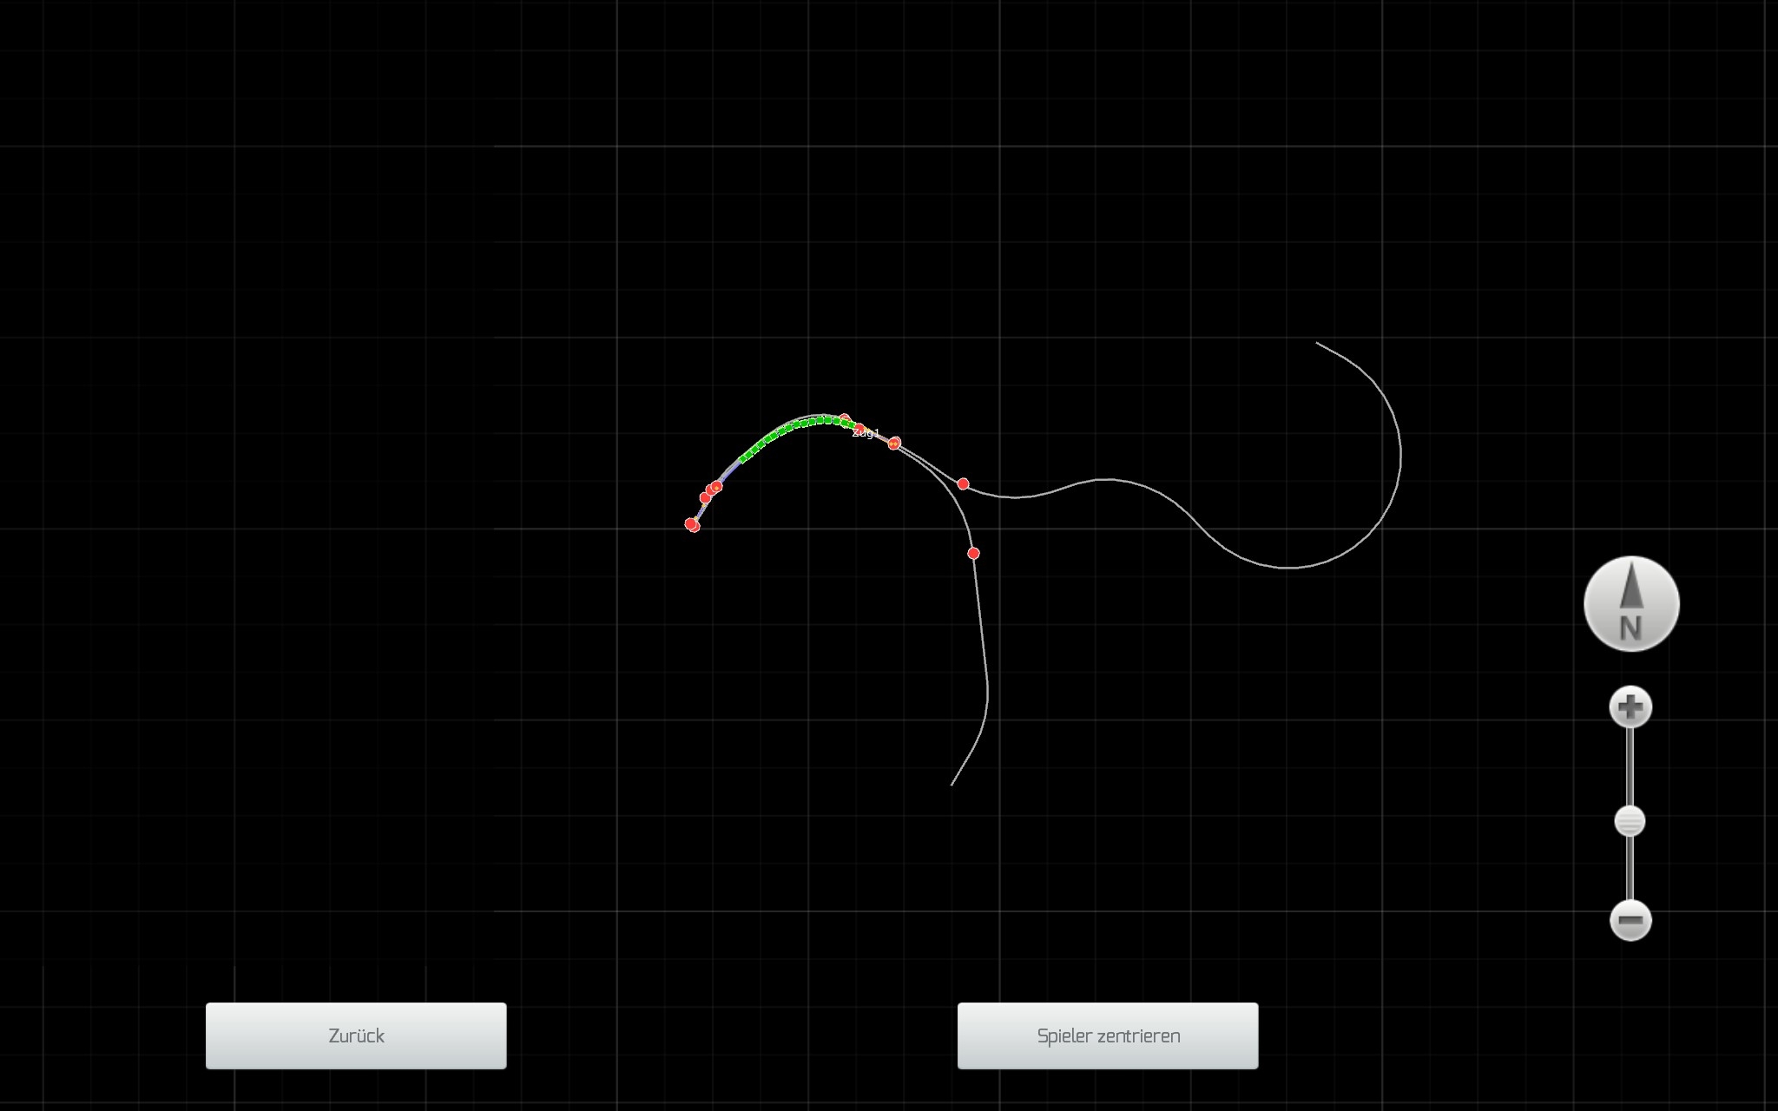
Task: Select the Zug1 train label
Action: (x=866, y=433)
